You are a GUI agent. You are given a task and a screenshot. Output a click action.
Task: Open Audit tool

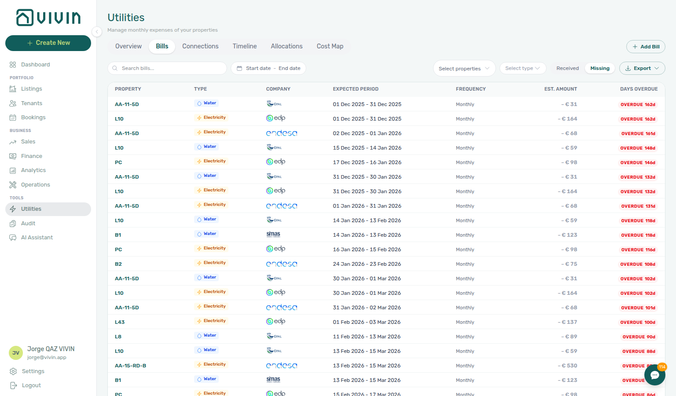click(28, 224)
